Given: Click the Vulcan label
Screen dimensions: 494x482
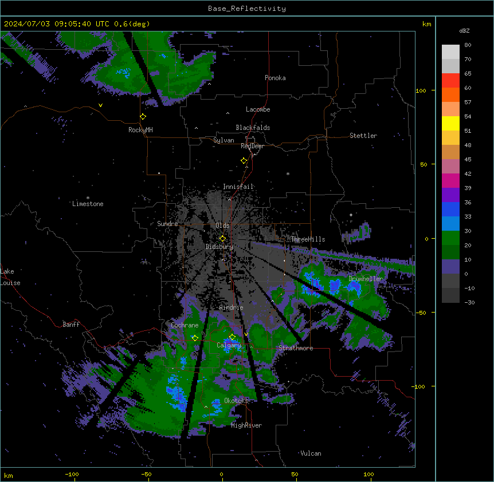Looking at the screenshot, I should [311, 453].
